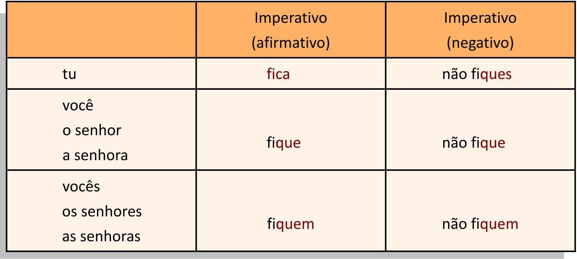Screen dimensions: 577x259
Task: Click the singular 'você' pronoun label
Action: coord(78,106)
